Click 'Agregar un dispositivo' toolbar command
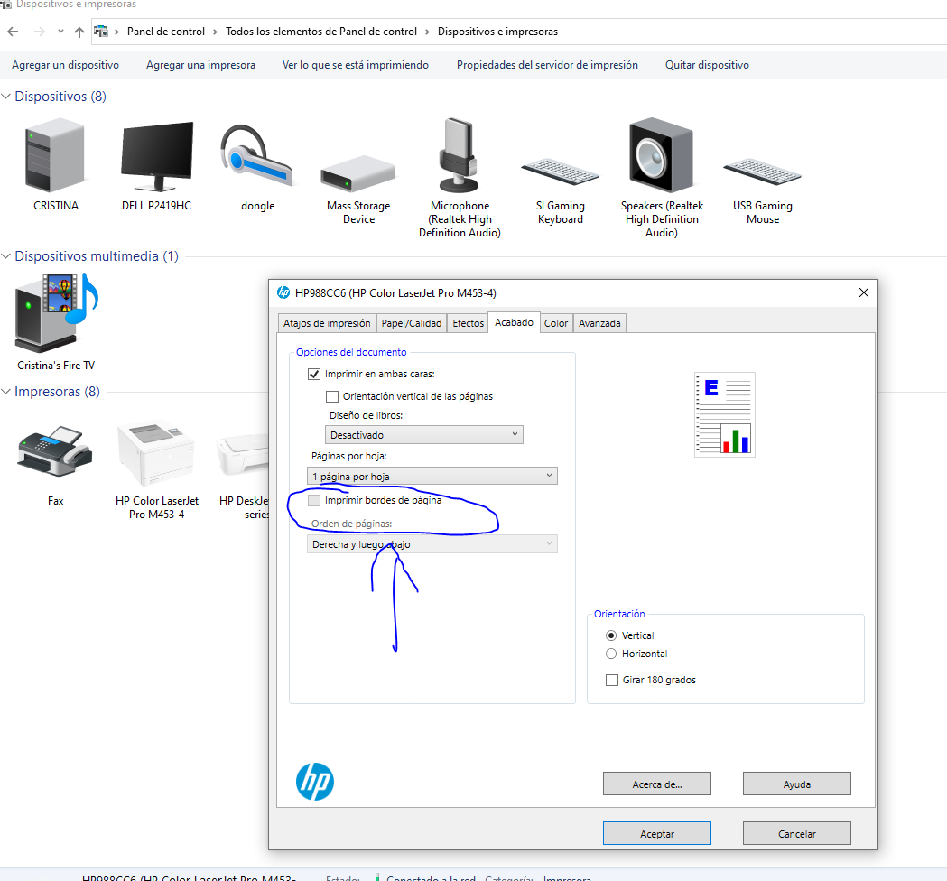The height and width of the screenshot is (881, 947). click(65, 65)
